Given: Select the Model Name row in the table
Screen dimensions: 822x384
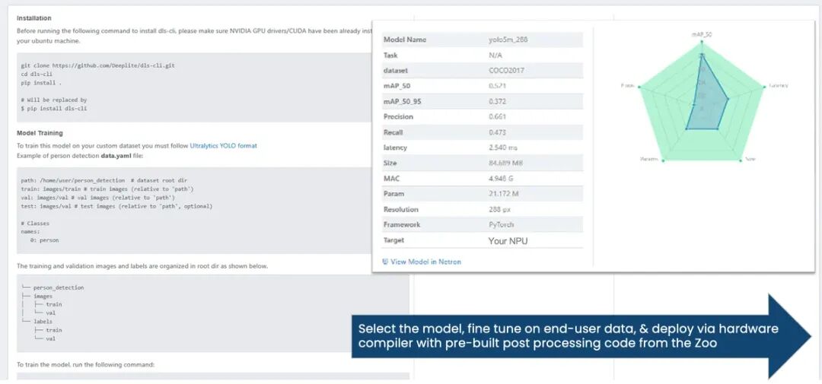Looking at the screenshot, I should 483,40.
